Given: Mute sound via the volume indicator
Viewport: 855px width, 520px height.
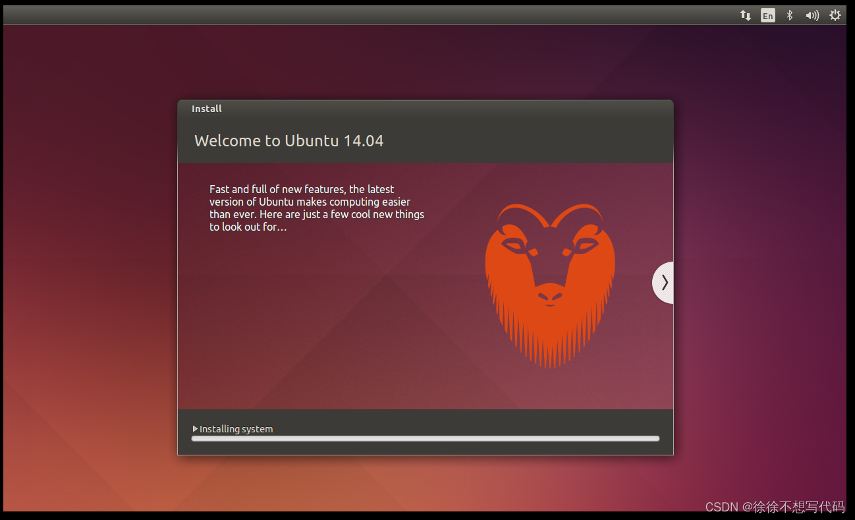Looking at the screenshot, I should [x=812, y=14].
